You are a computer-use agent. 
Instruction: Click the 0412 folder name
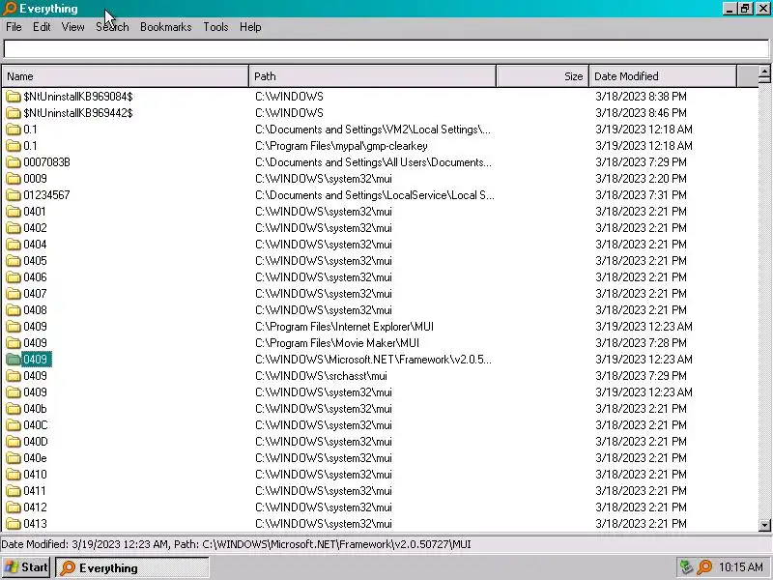click(x=35, y=507)
